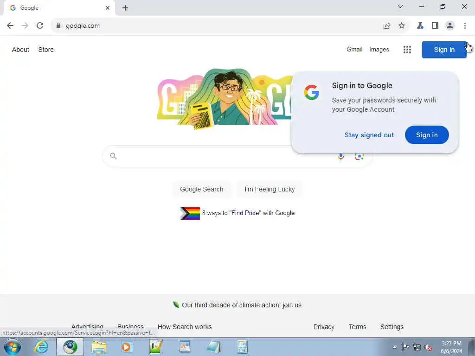Click the browser back arrow
The width and height of the screenshot is (475, 356).
[x=10, y=26]
